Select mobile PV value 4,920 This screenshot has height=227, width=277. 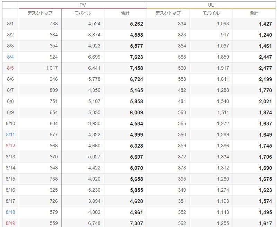click(x=94, y=179)
